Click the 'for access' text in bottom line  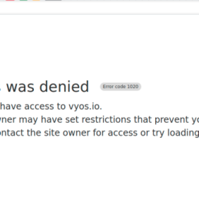[115, 133]
